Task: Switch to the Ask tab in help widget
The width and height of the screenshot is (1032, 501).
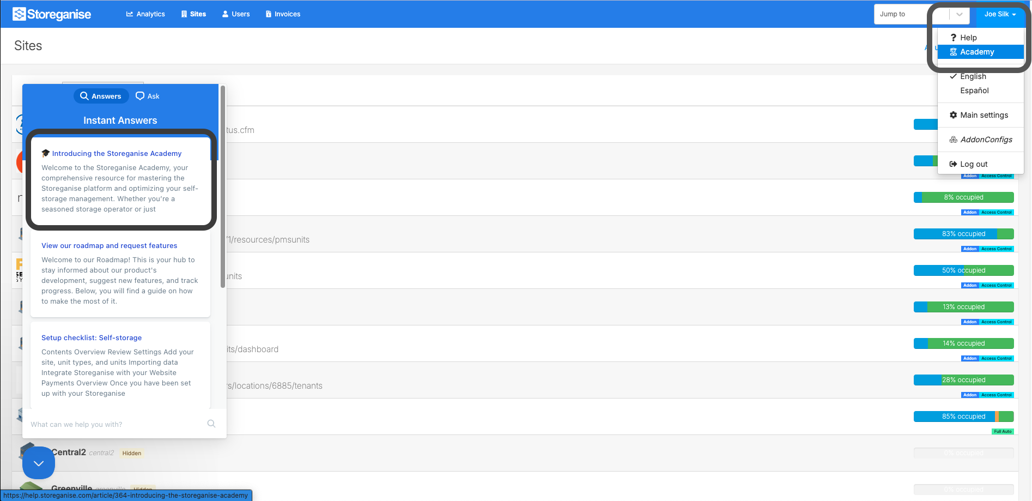Action: 148,96
